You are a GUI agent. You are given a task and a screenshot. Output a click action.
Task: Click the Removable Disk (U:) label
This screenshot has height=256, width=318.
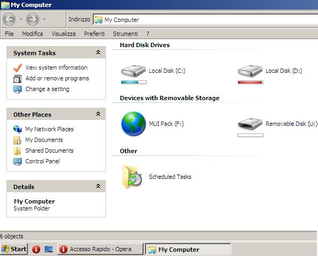291,124
